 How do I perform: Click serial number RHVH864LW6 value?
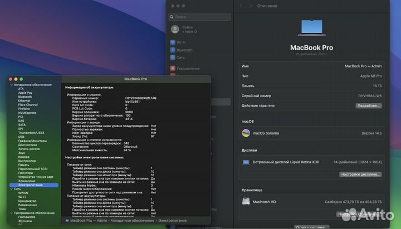tap(370, 96)
